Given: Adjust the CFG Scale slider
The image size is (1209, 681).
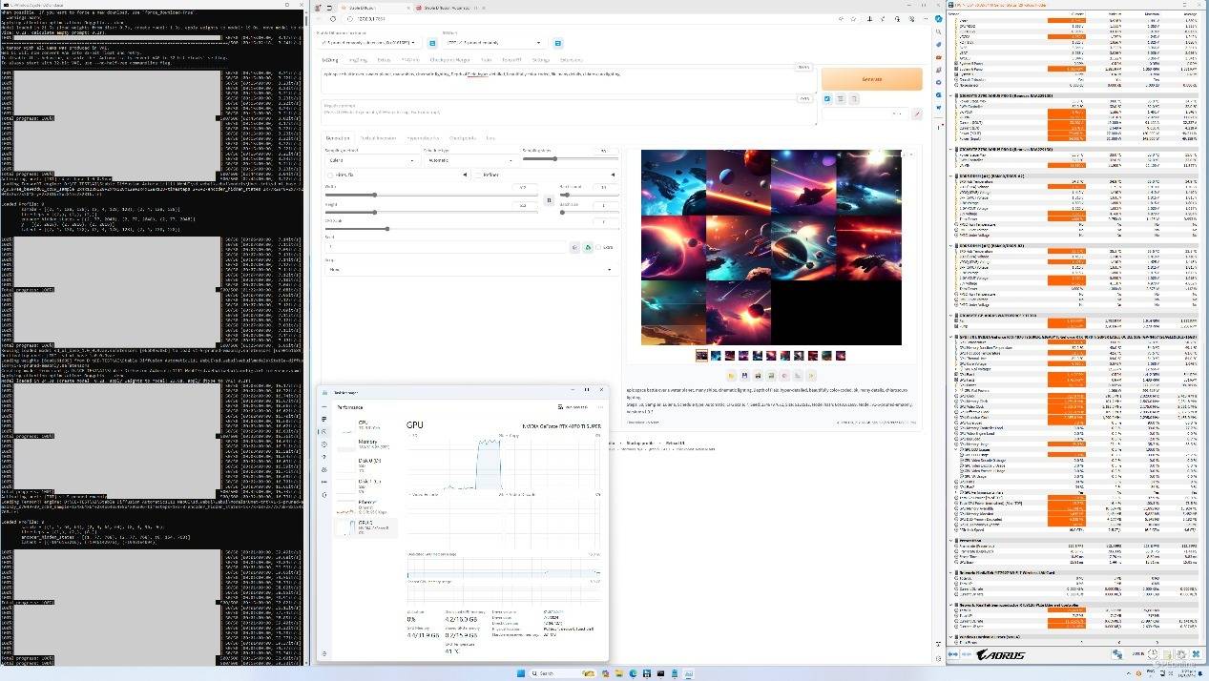Looking at the screenshot, I should [470, 229].
